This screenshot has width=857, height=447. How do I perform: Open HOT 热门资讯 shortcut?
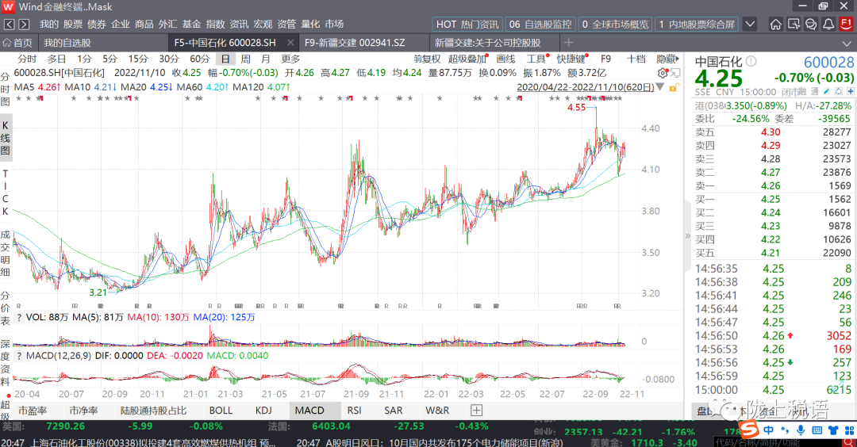467,24
